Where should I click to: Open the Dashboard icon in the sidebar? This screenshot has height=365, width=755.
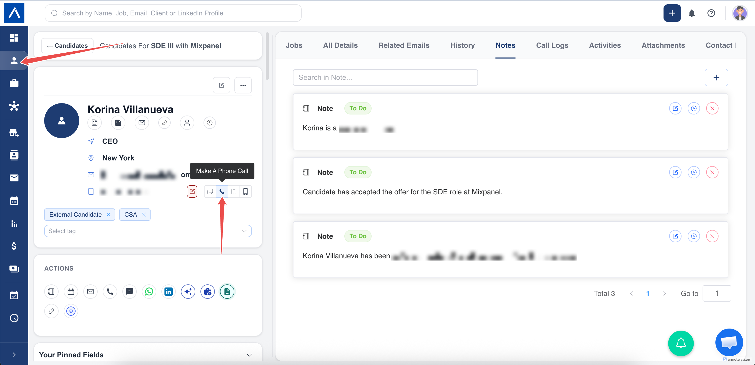[14, 38]
